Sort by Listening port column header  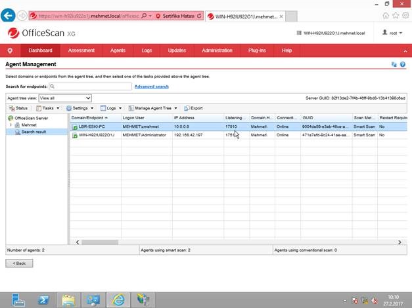tap(237, 118)
